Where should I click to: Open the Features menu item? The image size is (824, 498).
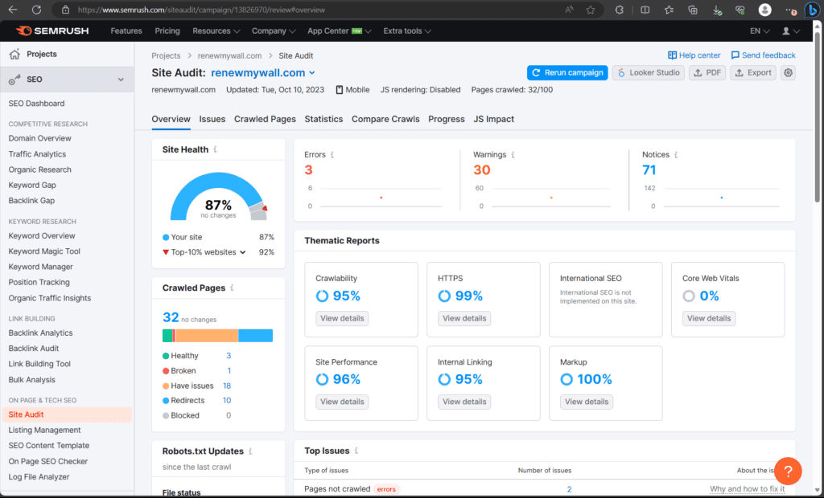(126, 31)
